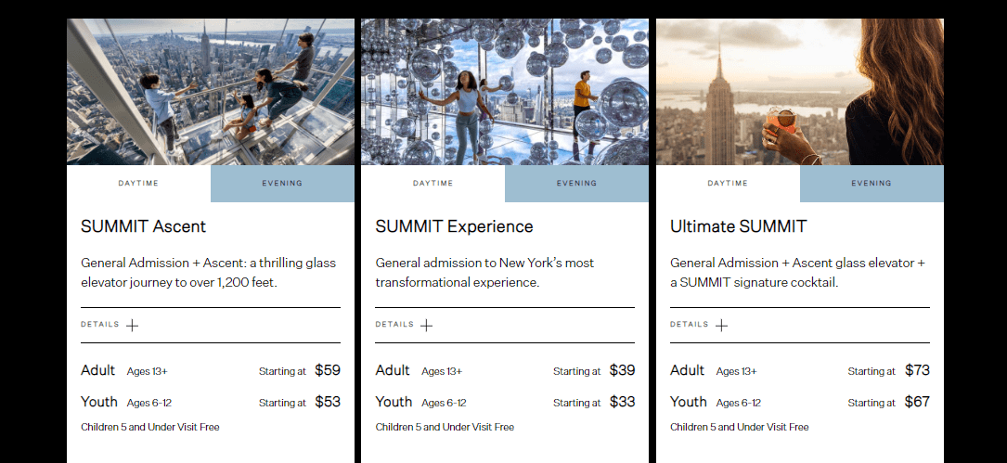Switch SUMMIT Experience to Evening pricing
Image resolution: width=1007 pixels, height=463 pixels.
coord(576,184)
